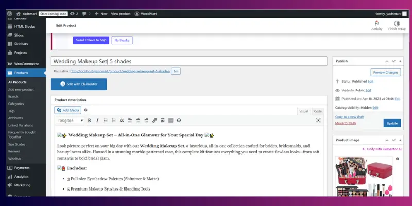The height and width of the screenshot is (206, 412).
Task: Open Slides in the sidebar
Action: [19, 35]
